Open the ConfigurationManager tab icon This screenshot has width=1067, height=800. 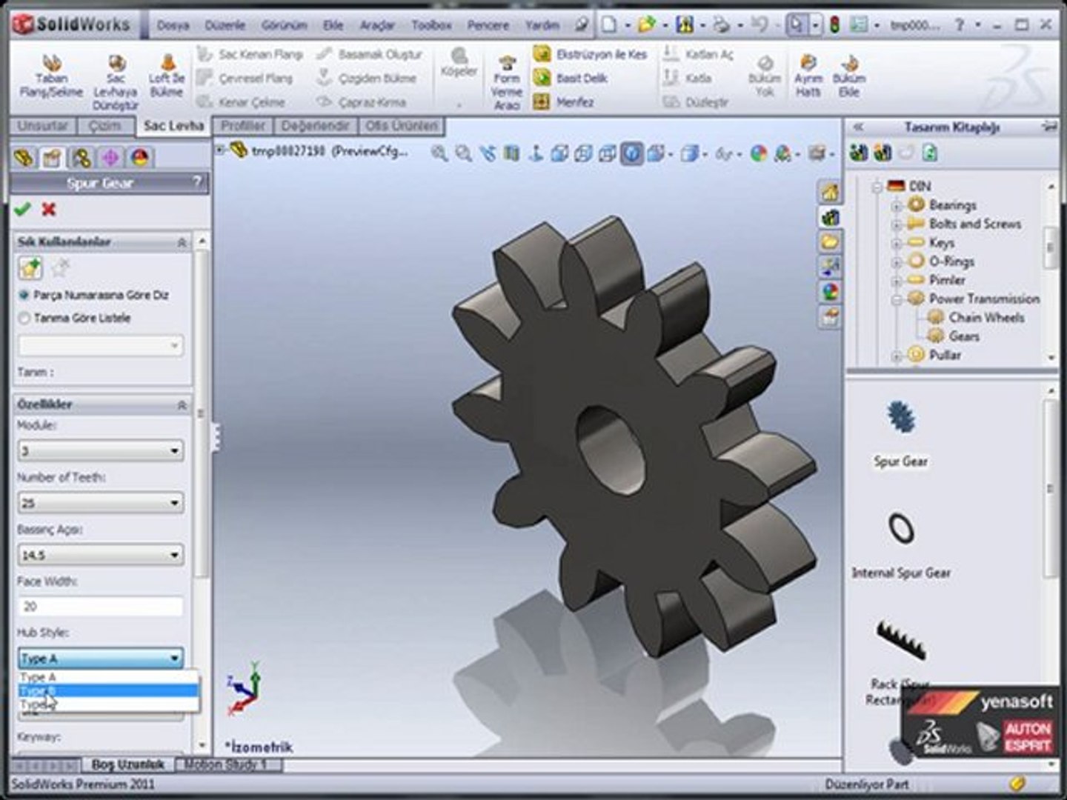tap(82, 158)
